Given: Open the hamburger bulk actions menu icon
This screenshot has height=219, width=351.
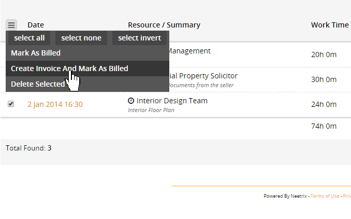Looking at the screenshot, I should click(x=11, y=25).
